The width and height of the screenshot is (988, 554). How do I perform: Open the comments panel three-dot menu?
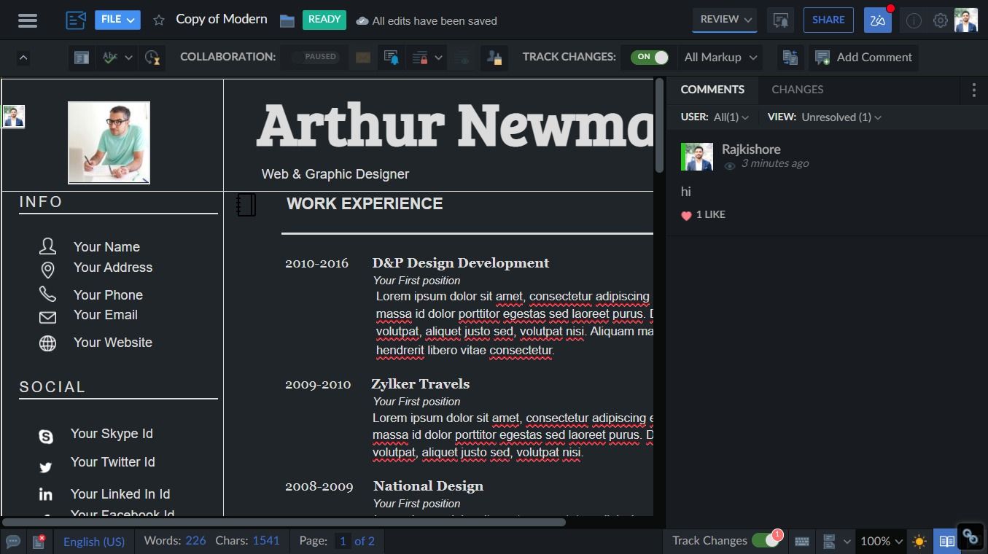tap(973, 90)
